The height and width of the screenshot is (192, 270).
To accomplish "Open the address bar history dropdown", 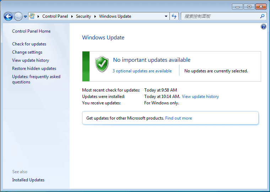I will pos(166,16).
